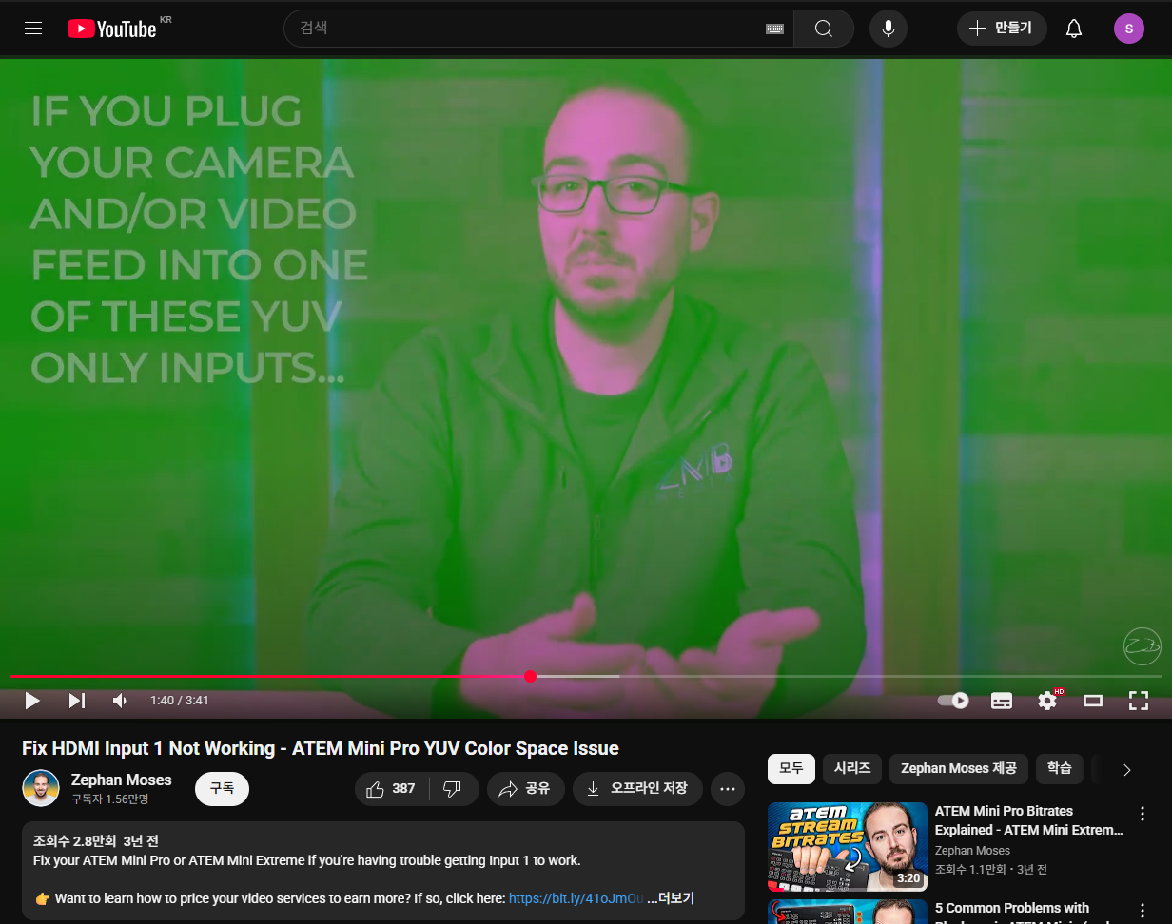Play the video
Viewport: 1172px width, 924px height.
pos(32,701)
